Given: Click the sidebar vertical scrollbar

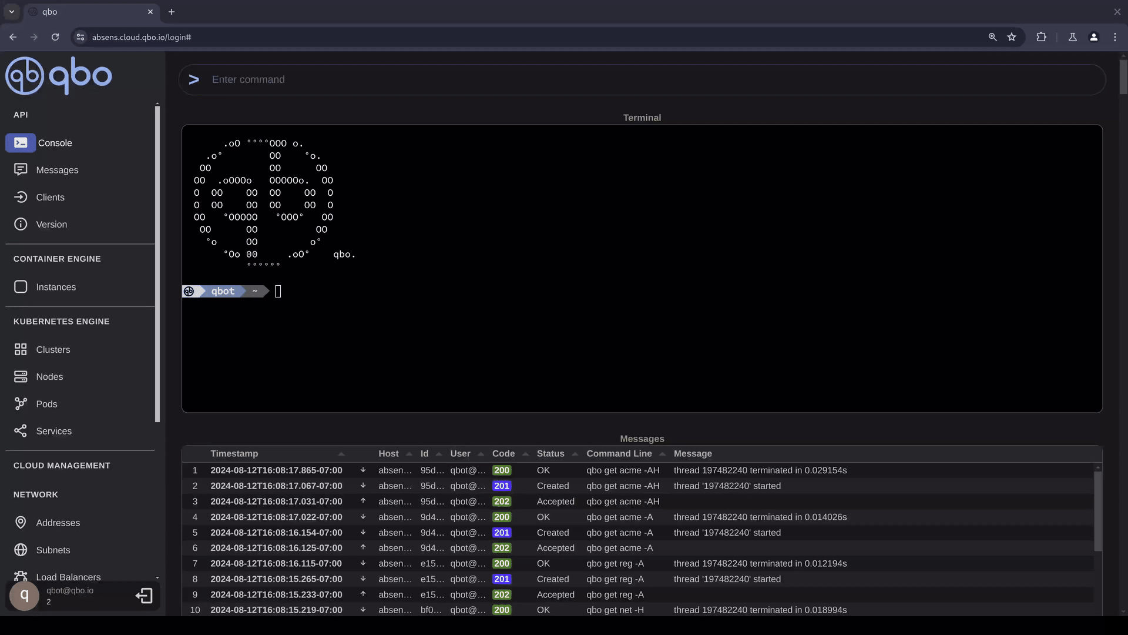Looking at the screenshot, I should coord(157,263).
